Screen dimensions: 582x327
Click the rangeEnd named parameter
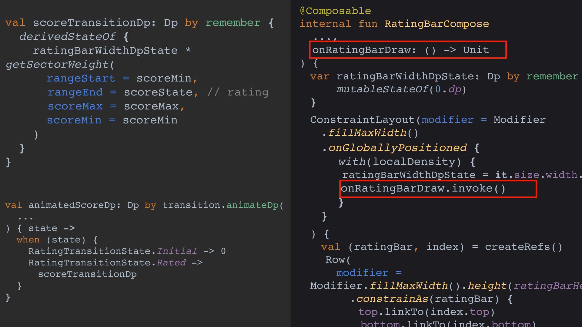click(x=75, y=92)
